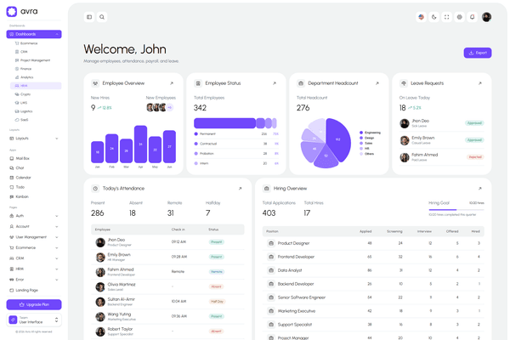This screenshot has width=510, height=340.
Task: Click the Data Analyst position icon
Action: click(x=271, y=270)
